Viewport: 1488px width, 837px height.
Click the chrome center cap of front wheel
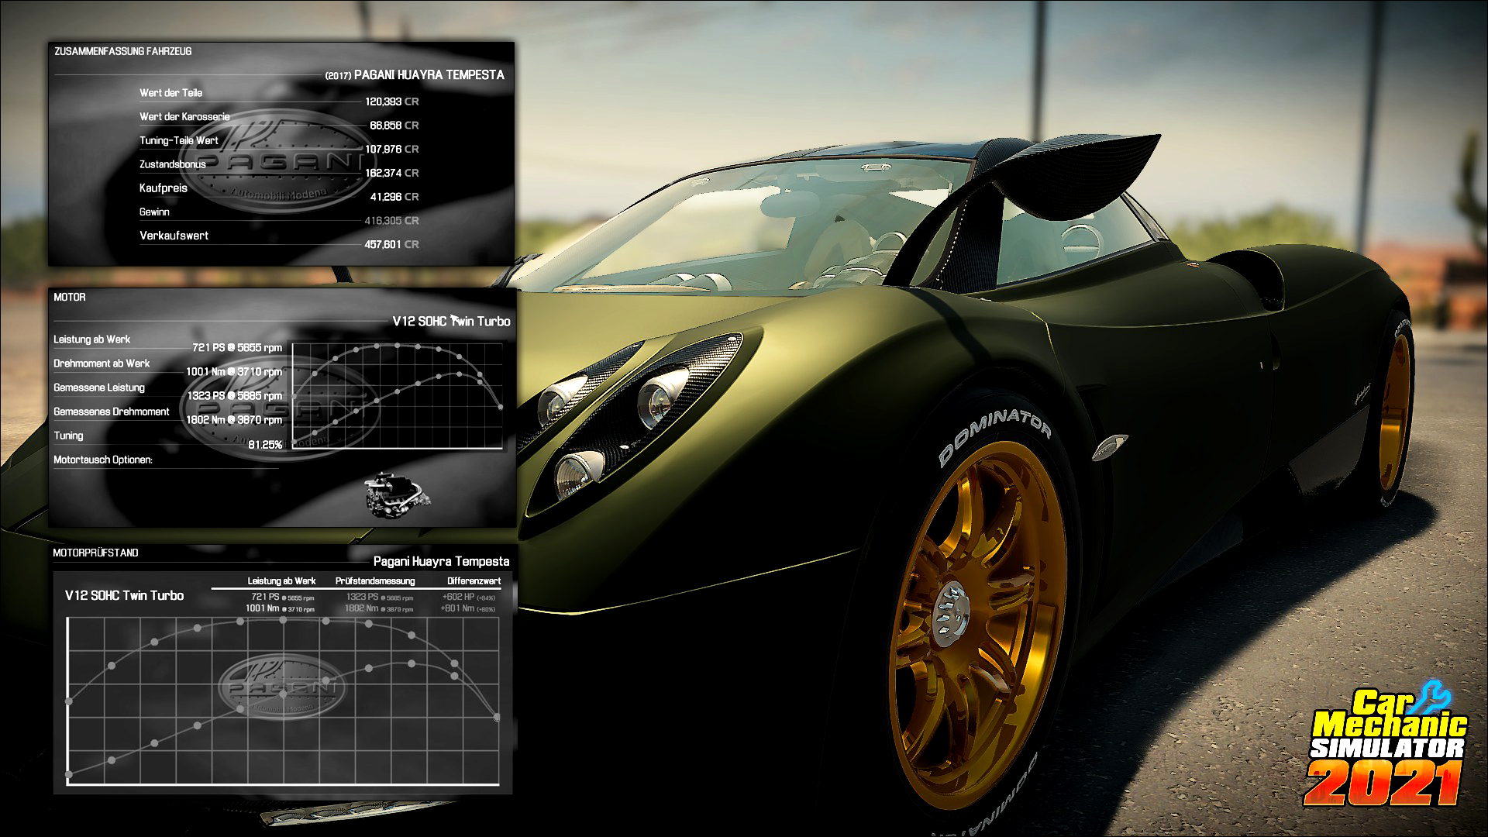951,615
